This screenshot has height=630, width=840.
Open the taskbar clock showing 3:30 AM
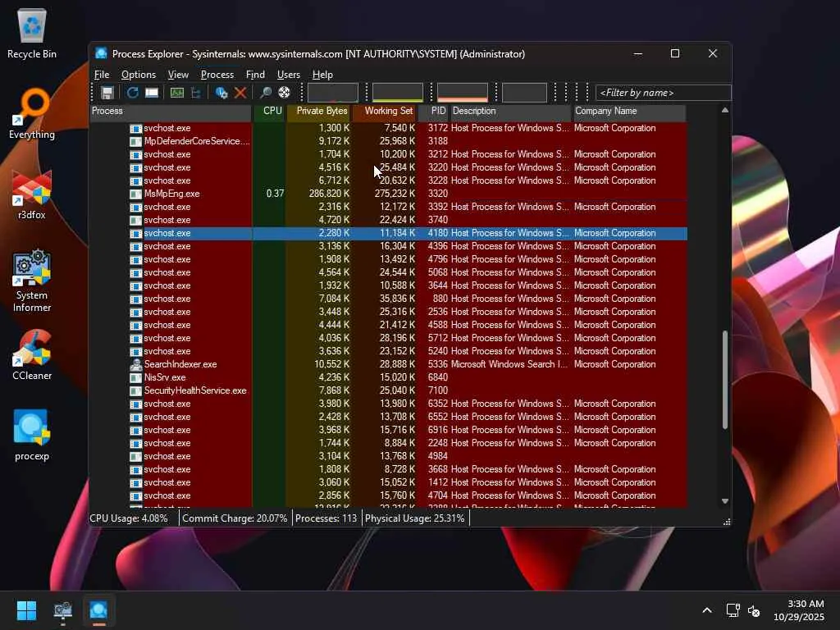[x=799, y=610]
